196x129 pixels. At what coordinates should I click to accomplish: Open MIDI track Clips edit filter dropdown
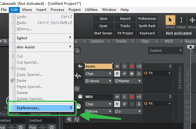click(x=99, y=104)
